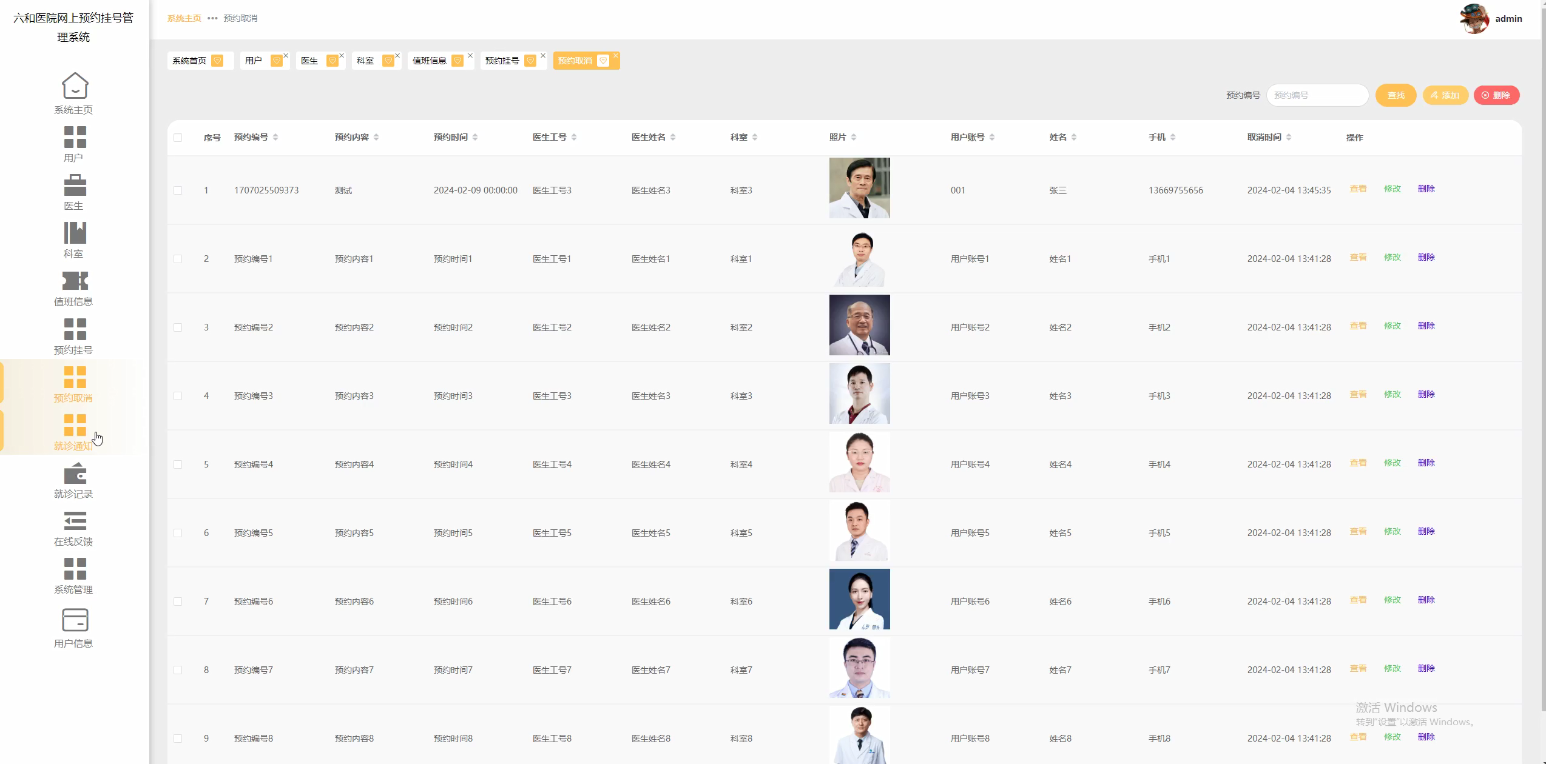
Task: Click 删除 for row 预约编号2
Action: 1426,326
